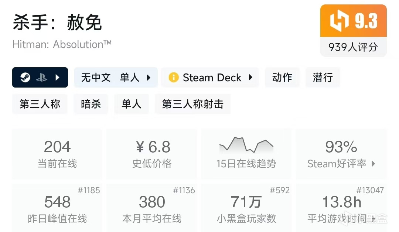The height and width of the screenshot is (232, 399).
Task: Open the 史低价格 ¥6.8 card
Action: point(152,153)
